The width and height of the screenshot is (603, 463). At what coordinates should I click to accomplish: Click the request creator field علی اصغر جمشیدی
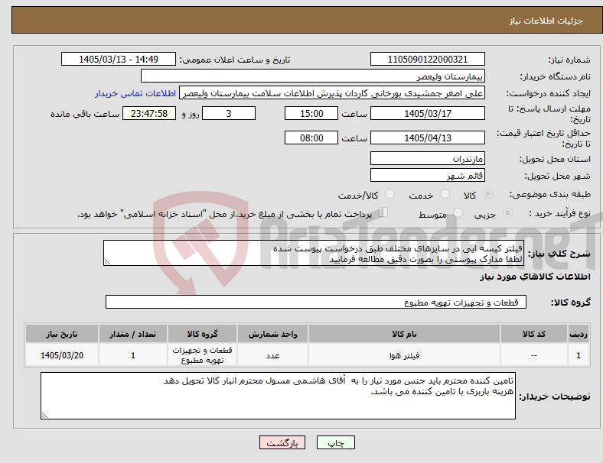click(x=332, y=93)
